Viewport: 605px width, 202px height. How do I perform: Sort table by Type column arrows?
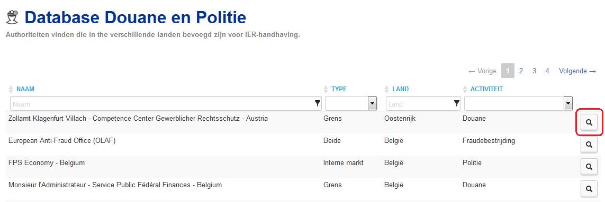326,89
